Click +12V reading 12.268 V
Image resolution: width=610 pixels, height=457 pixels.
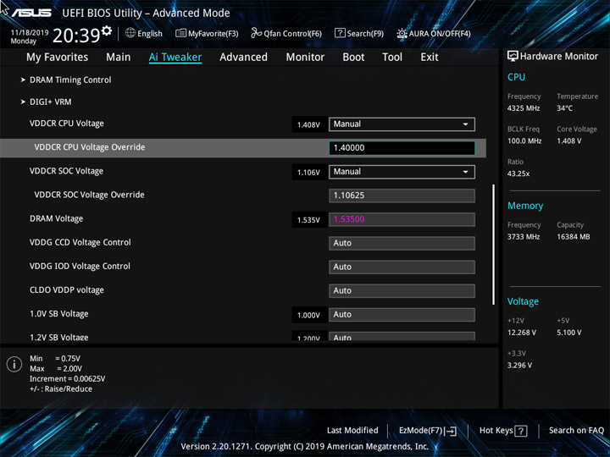(522, 333)
